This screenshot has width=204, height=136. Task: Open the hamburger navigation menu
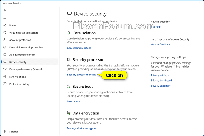point(5,18)
